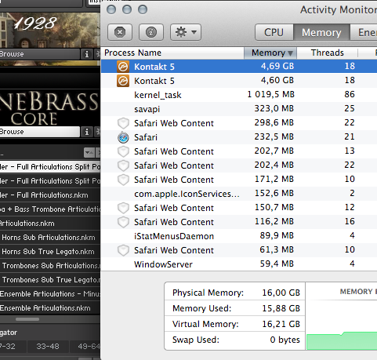Image resolution: width=377 pixels, height=360 pixels.
Task: Click shield icon of Safari Web Content 202,4 MB
Action: coord(123,165)
